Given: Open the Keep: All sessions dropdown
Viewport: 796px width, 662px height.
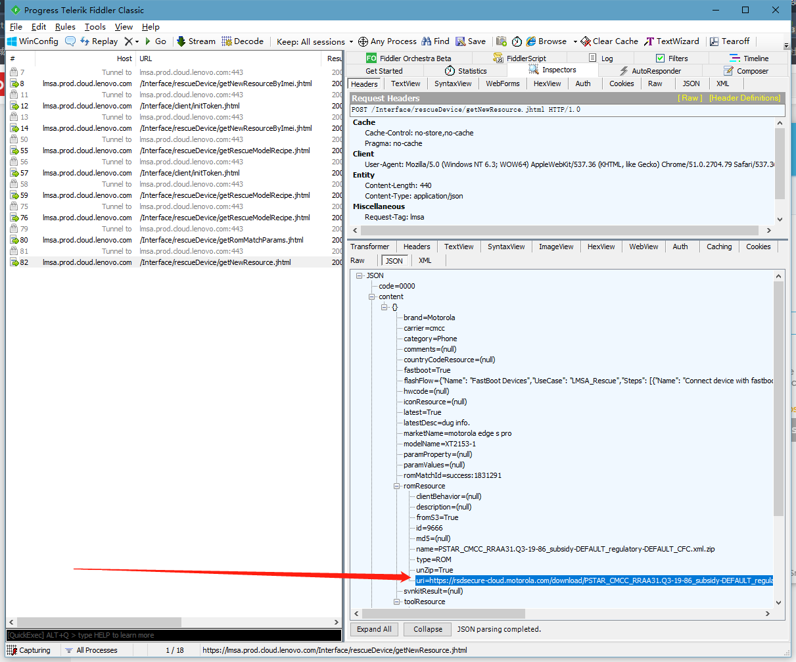Looking at the screenshot, I should [315, 41].
